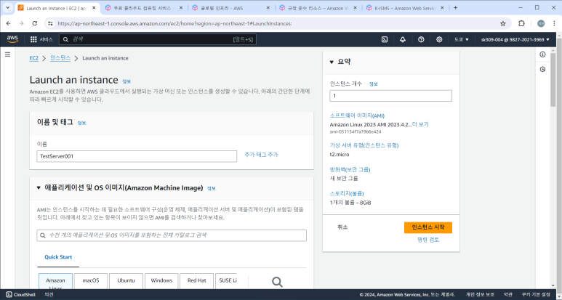This screenshot has width=562, height=300.
Task: Open the settings gear icon
Action: (x=439, y=39)
